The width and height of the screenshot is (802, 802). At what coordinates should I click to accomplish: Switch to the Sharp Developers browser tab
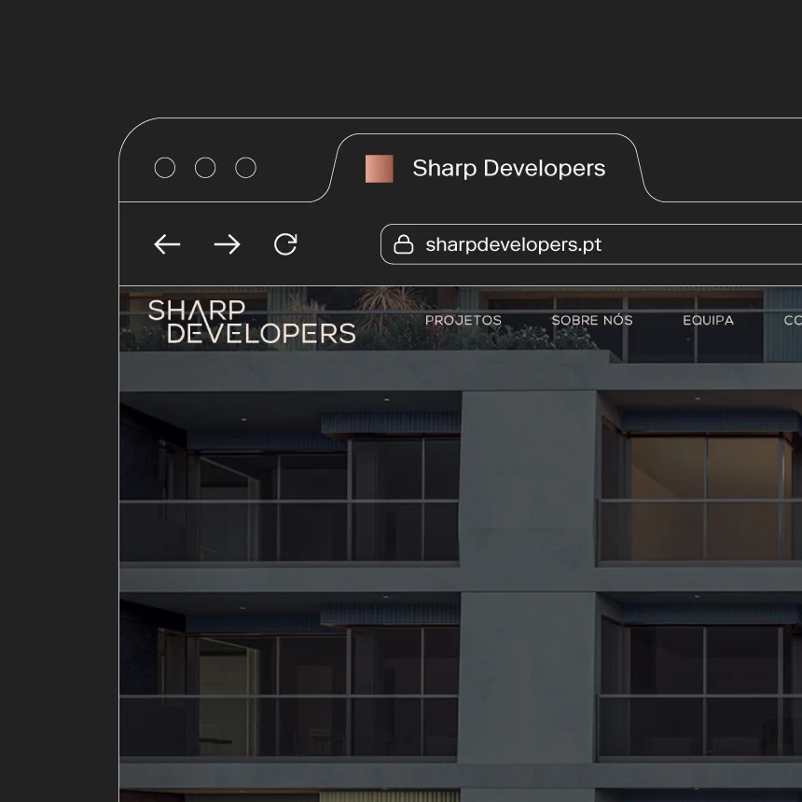(x=508, y=168)
